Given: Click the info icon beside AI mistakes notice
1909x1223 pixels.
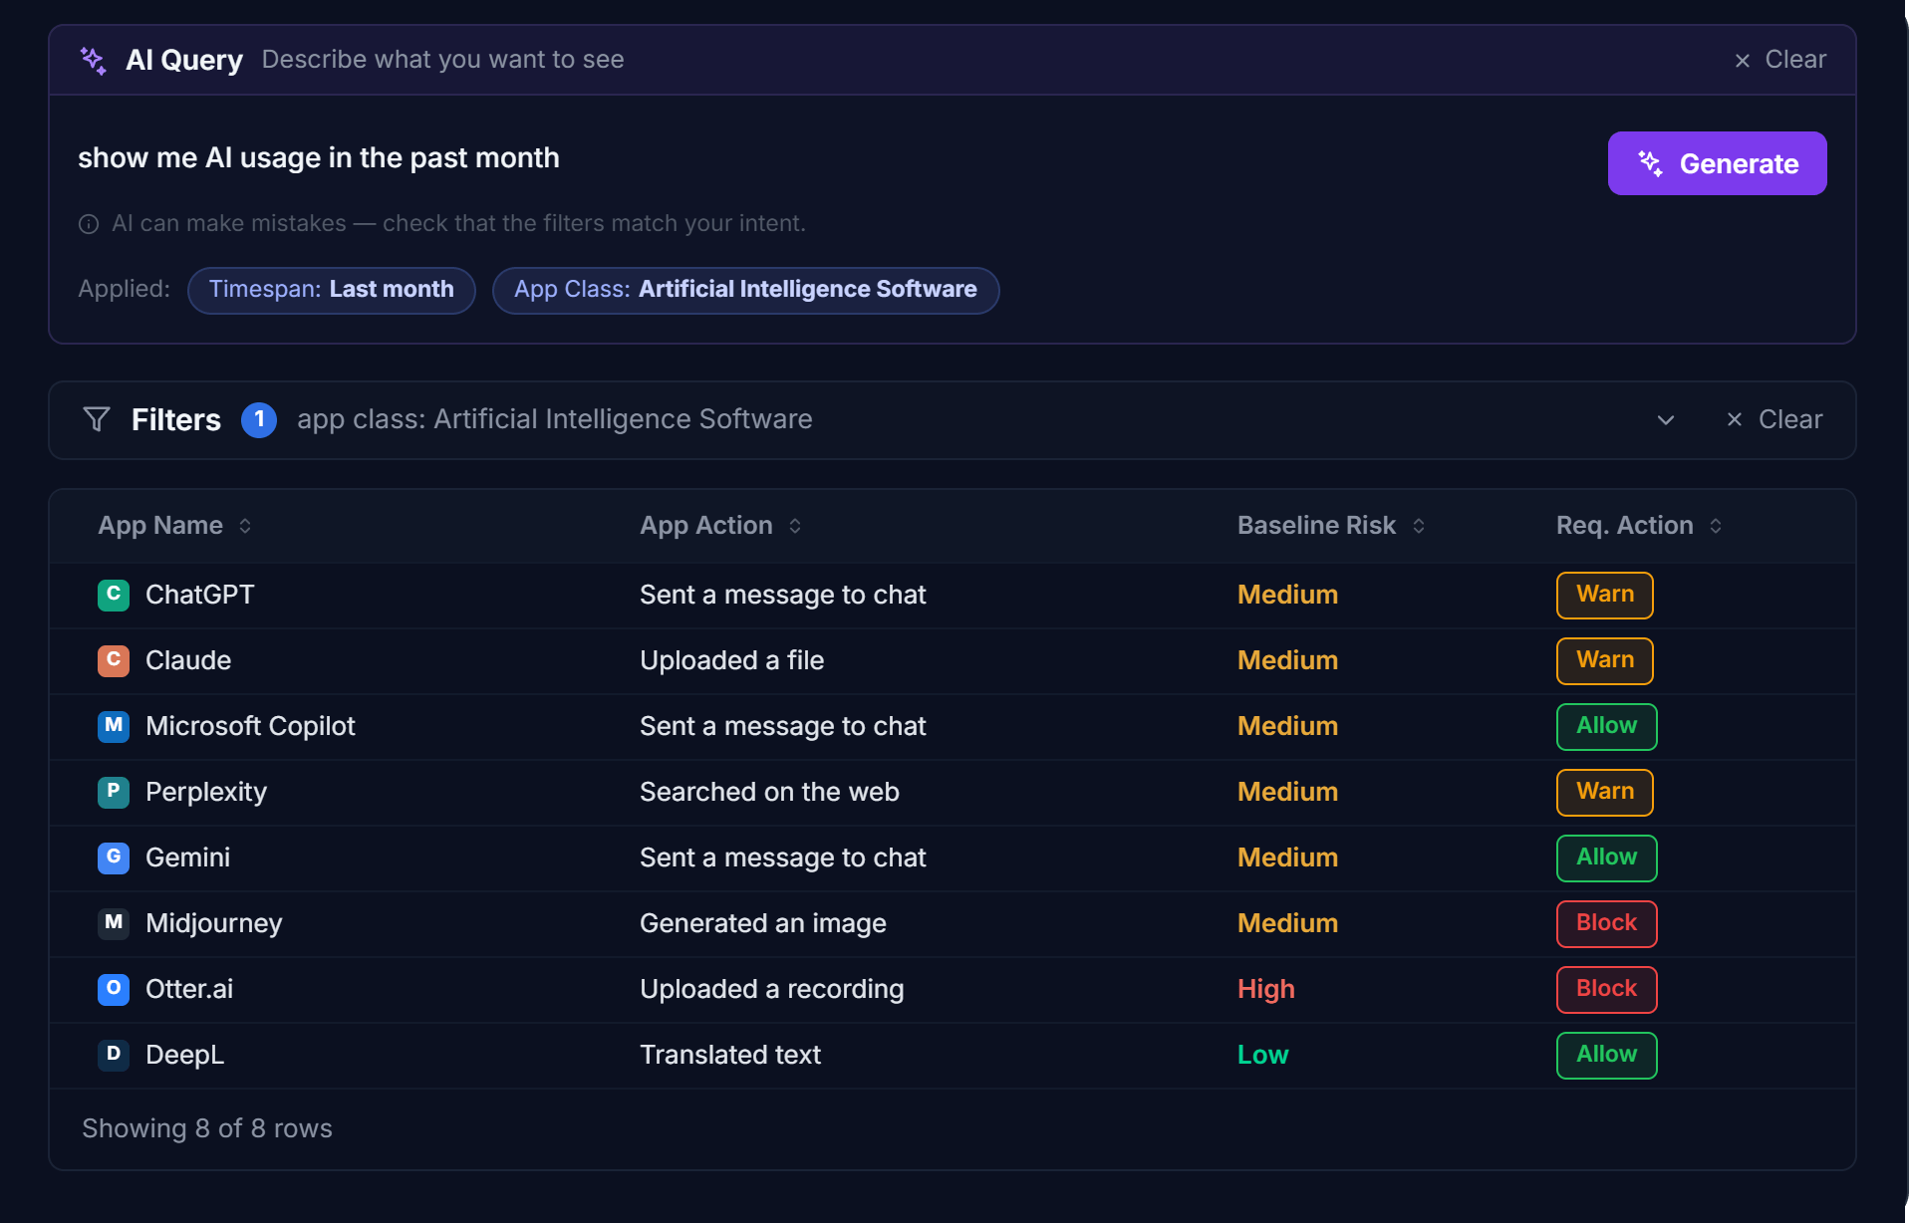Looking at the screenshot, I should pos(89,224).
